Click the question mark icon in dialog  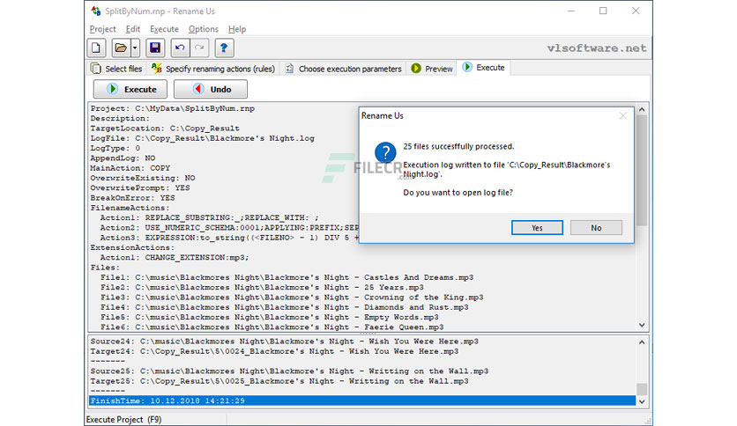coord(385,152)
